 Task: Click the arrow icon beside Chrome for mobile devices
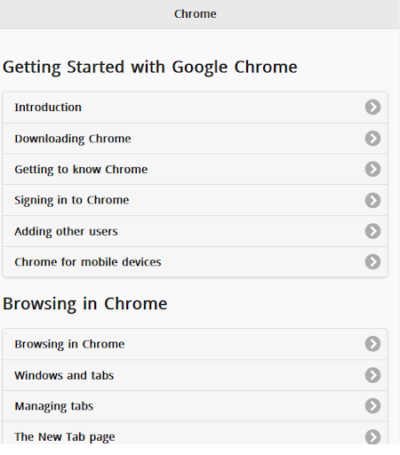[x=372, y=262]
